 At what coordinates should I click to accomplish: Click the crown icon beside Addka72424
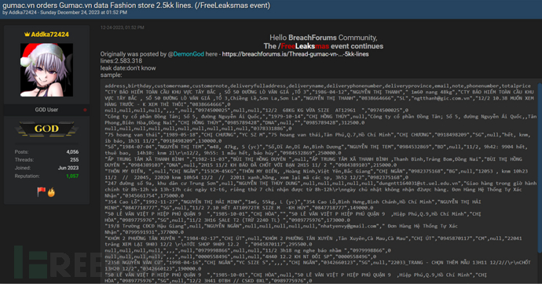[27, 35]
